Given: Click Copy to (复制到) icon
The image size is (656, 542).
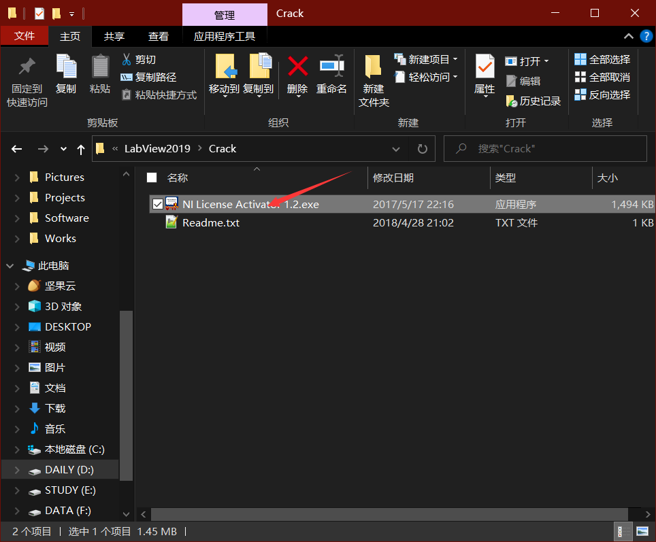Looking at the screenshot, I should pyautogui.click(x=260, y=66).
